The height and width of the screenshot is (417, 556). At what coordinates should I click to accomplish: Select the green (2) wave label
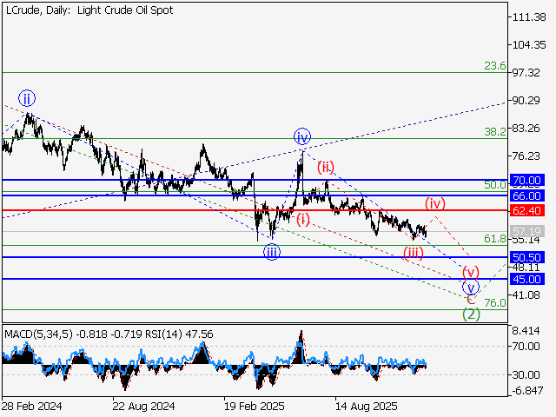(x=470, y=314)
